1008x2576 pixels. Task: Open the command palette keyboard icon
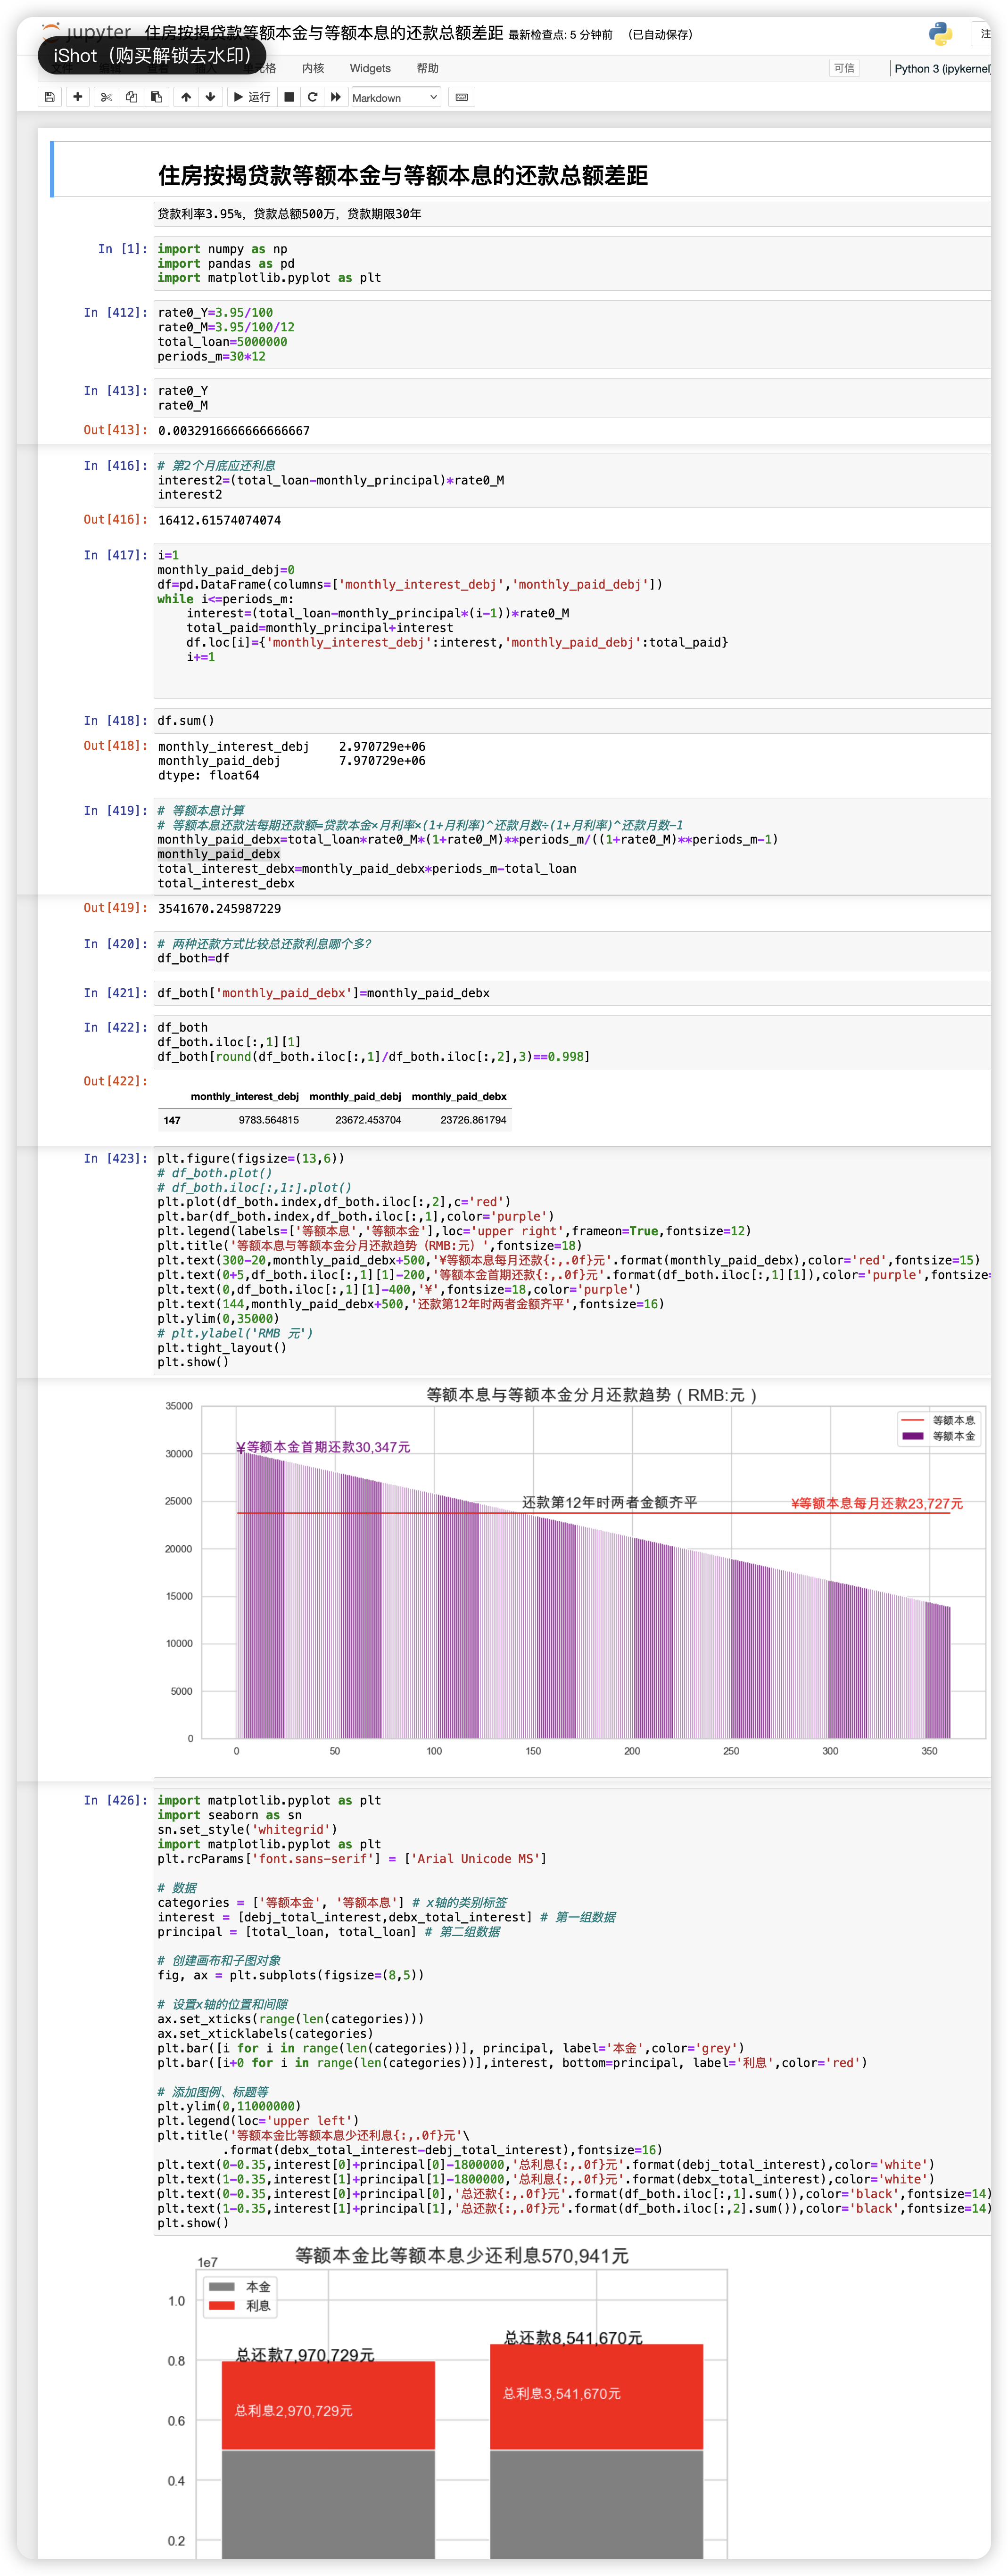(461, 97)
